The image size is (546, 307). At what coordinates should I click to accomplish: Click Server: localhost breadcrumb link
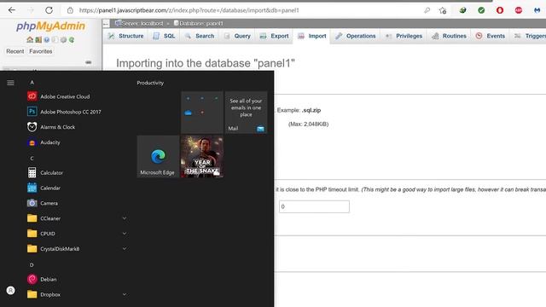coord(139,23)
